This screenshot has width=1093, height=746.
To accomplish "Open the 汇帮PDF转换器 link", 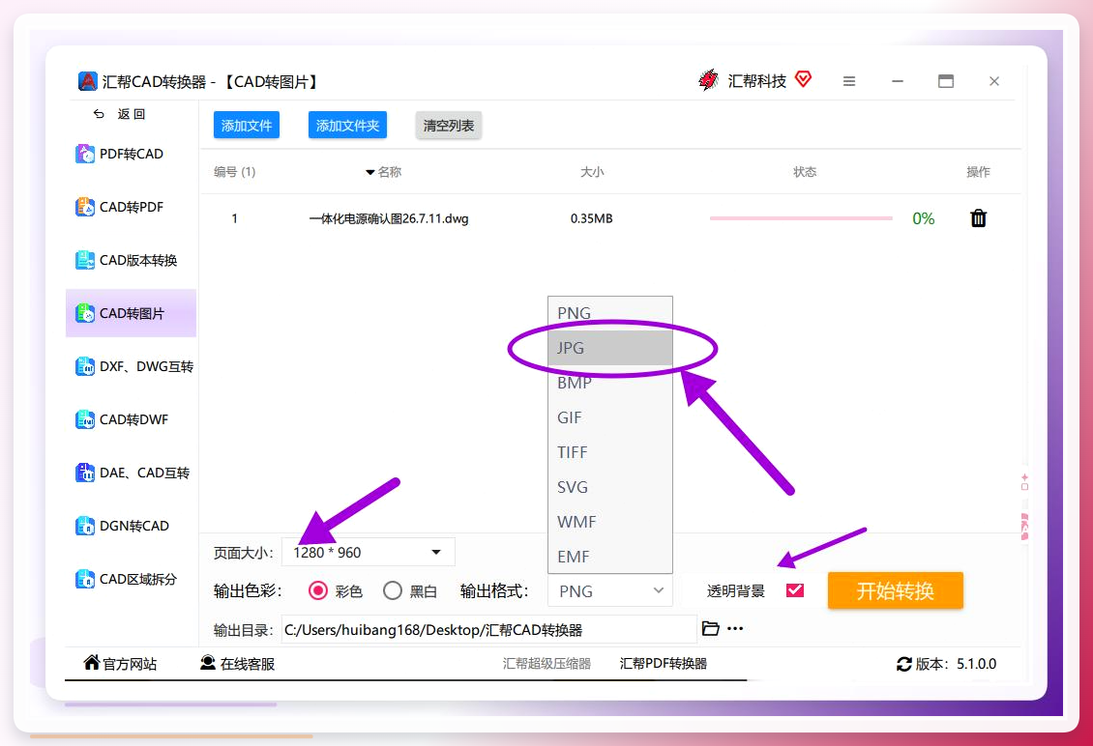I will tap(663, 664).
